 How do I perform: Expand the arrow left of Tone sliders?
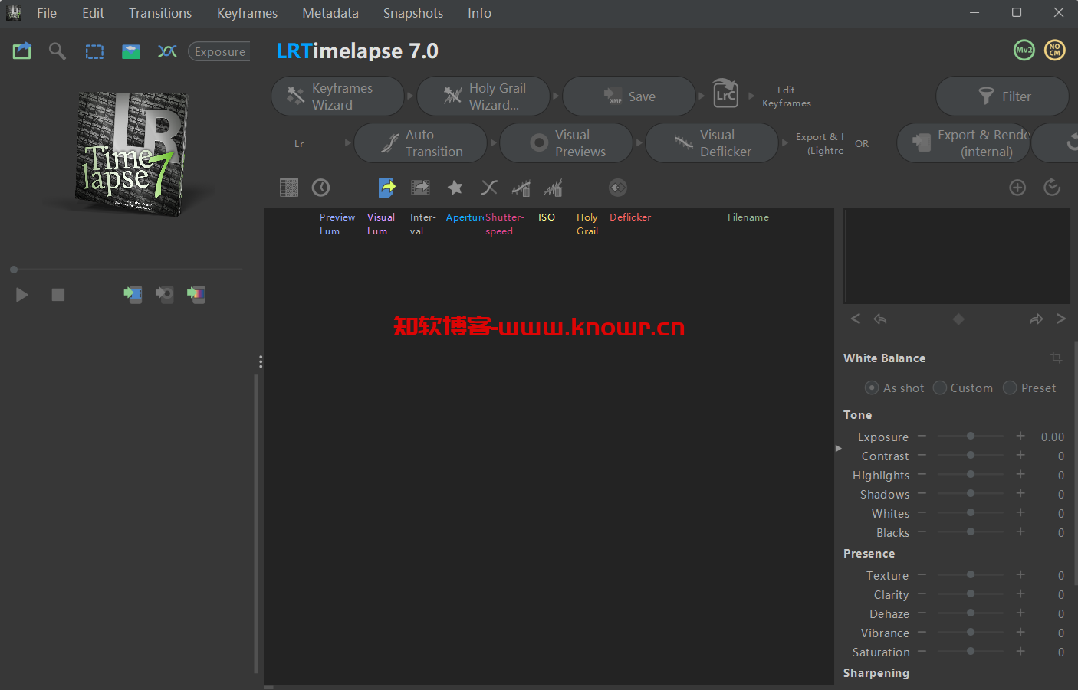[839, 449]
